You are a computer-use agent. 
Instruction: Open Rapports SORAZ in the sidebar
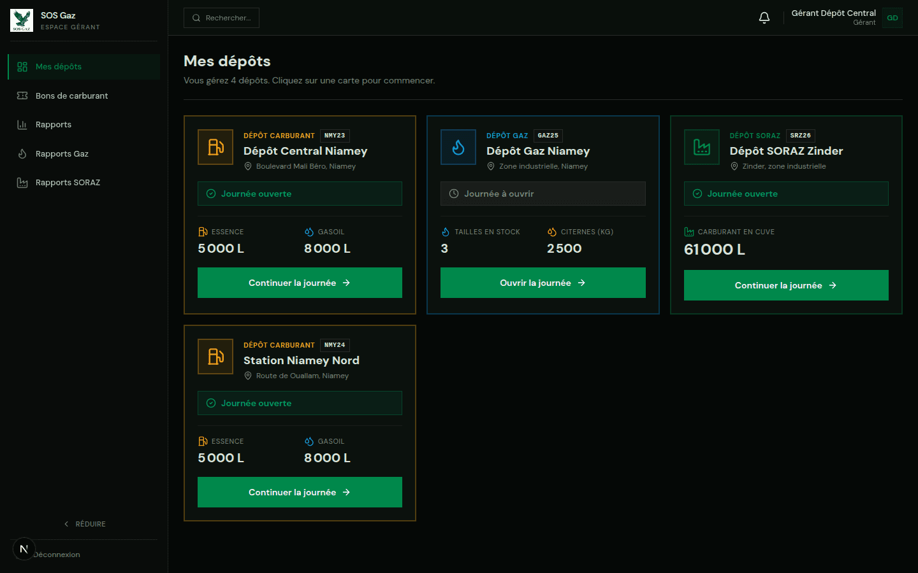pos(84,183)
